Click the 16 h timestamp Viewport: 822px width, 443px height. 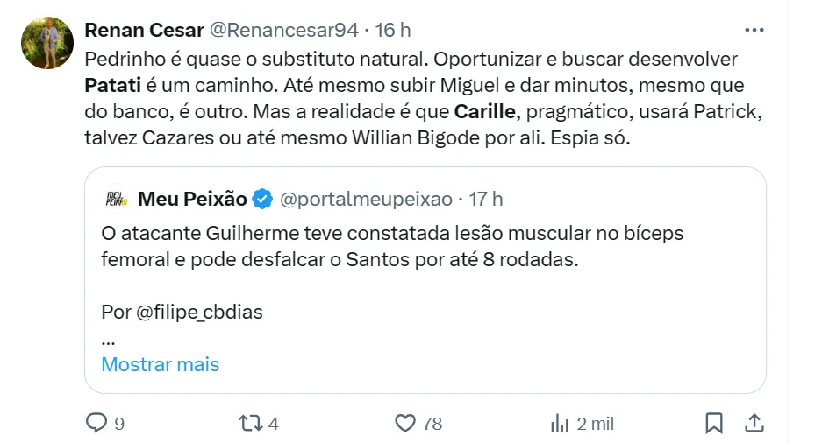(x=393, y=30)
